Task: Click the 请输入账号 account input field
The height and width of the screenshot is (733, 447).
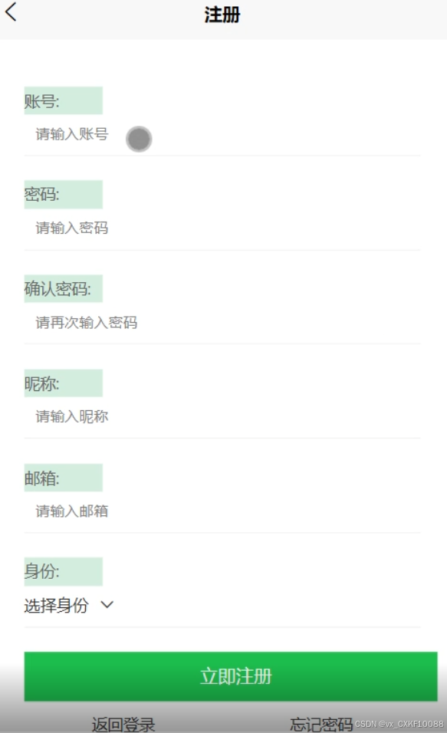Action: 222,135
